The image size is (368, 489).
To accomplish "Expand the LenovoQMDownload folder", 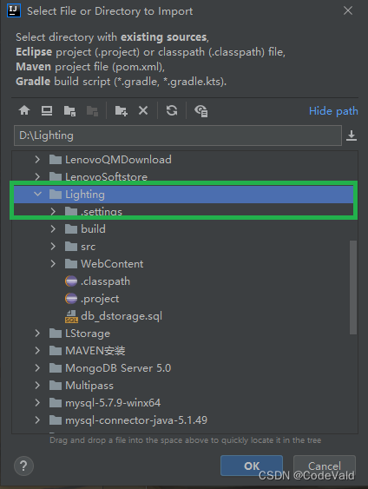I will (x=37, y=159).
